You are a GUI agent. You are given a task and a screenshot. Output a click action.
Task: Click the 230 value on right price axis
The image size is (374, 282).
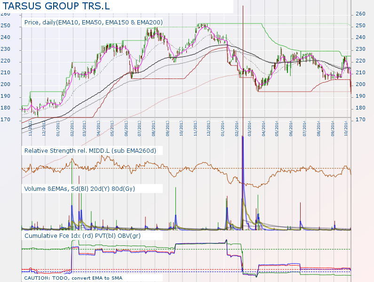[x=360, y=49]
